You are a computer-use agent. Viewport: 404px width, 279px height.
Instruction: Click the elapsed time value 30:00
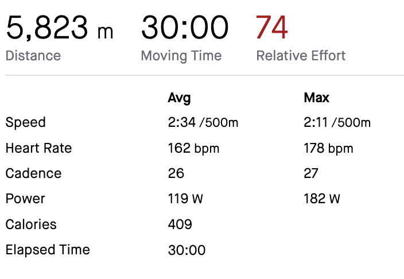[187, 250]
